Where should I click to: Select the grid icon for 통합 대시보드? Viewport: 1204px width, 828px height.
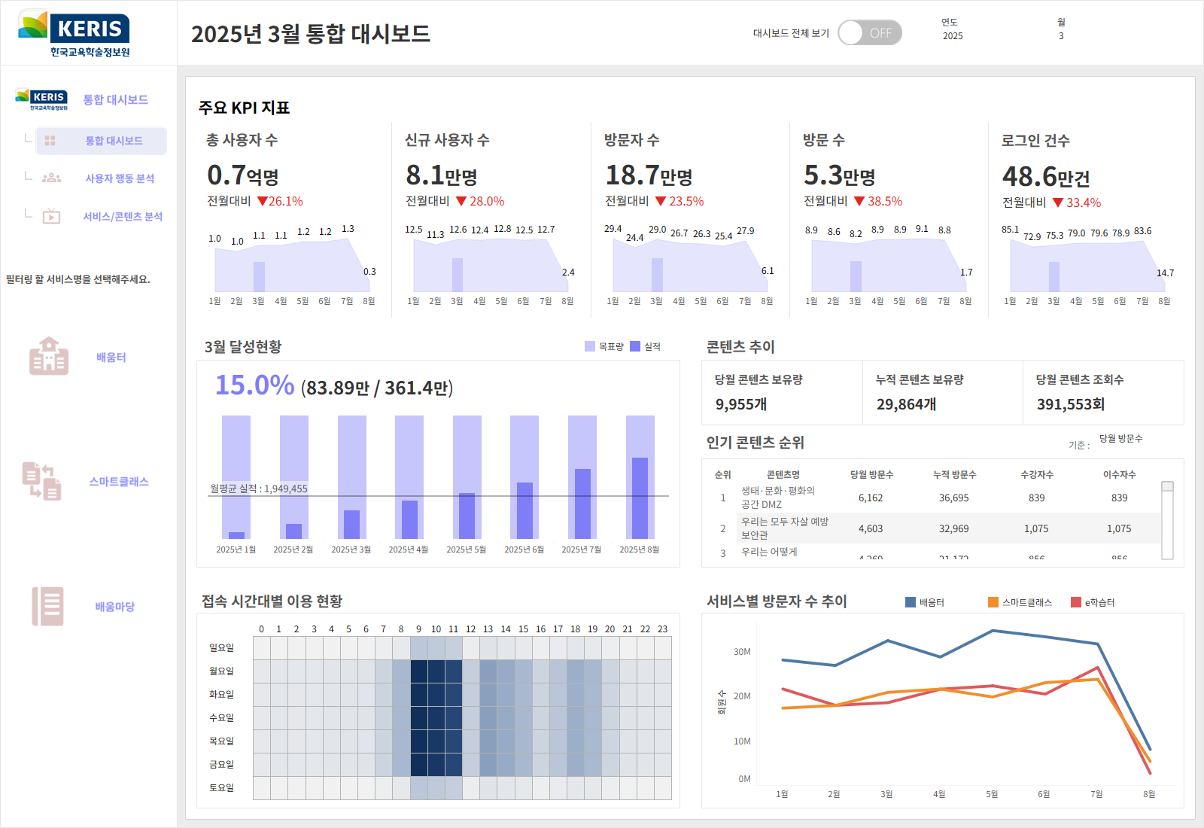coord(50,141)
